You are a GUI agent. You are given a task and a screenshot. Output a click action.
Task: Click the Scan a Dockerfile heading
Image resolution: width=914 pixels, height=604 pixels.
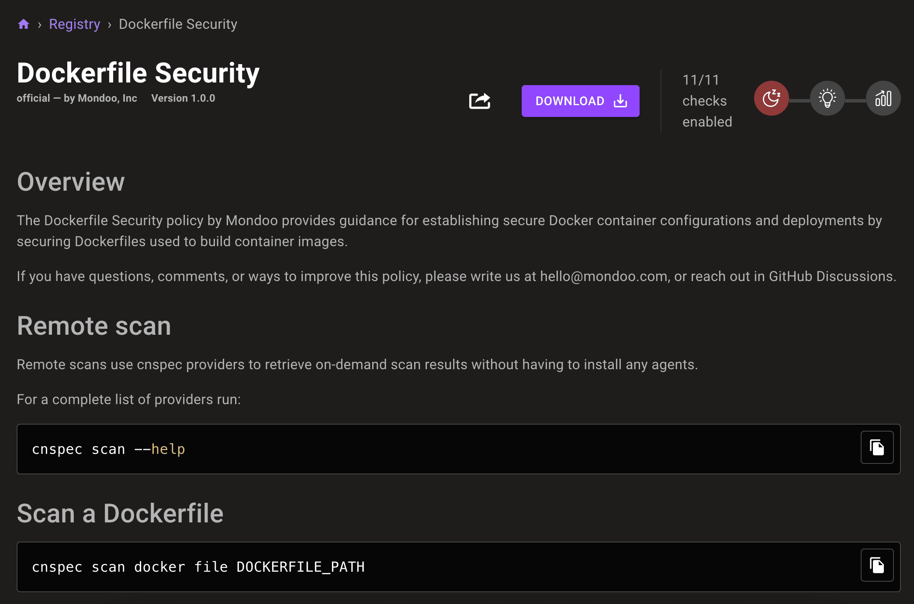click(x=120, y=513)
